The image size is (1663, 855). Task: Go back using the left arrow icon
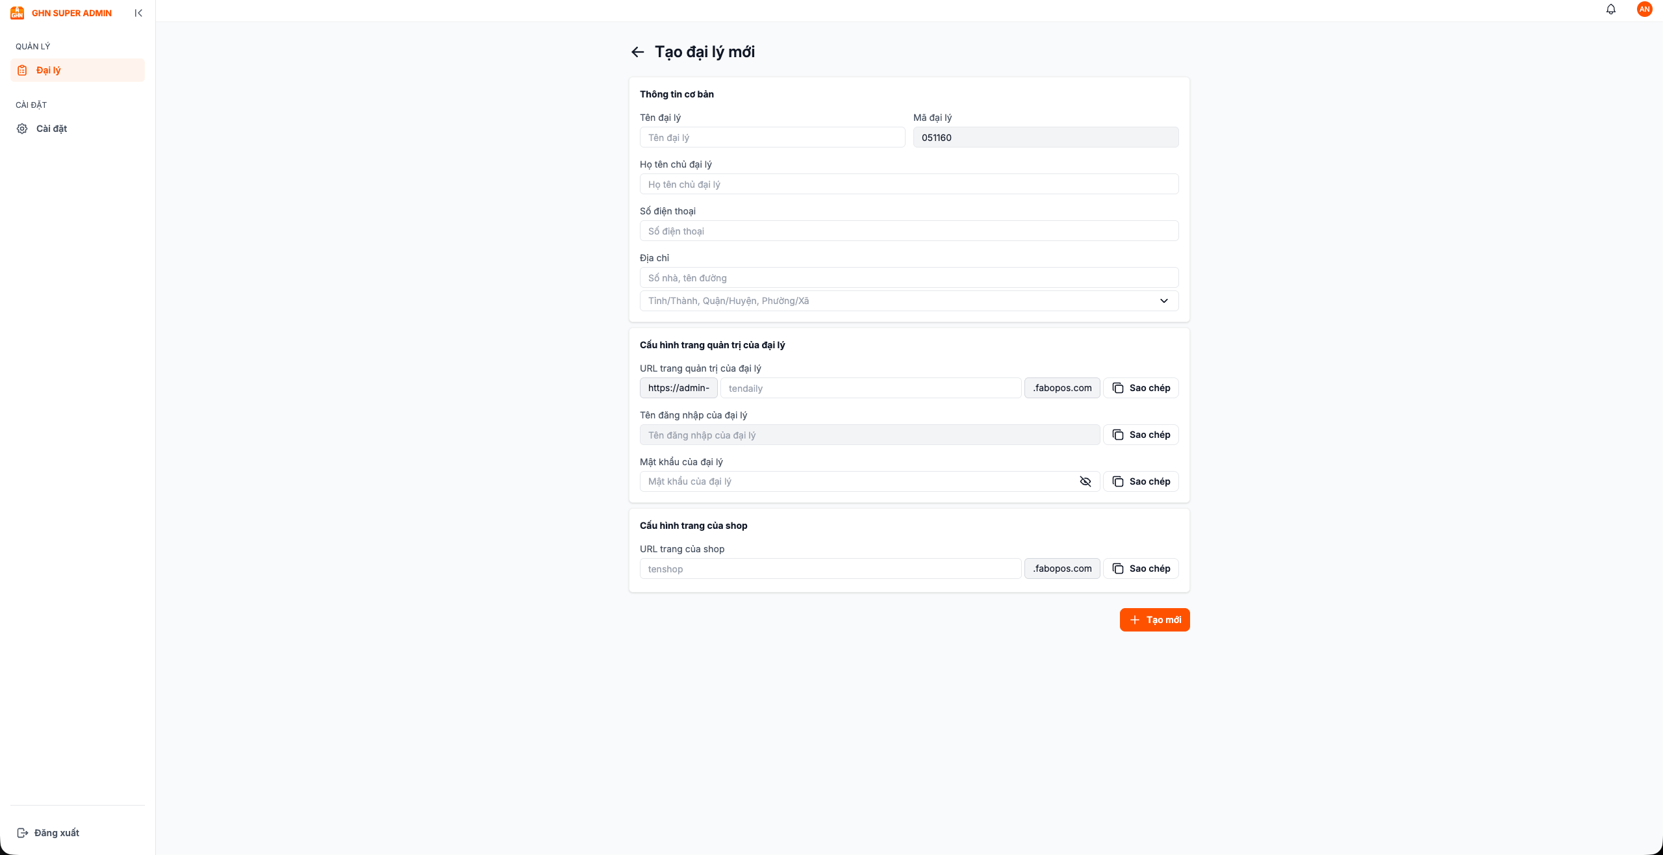637,52
